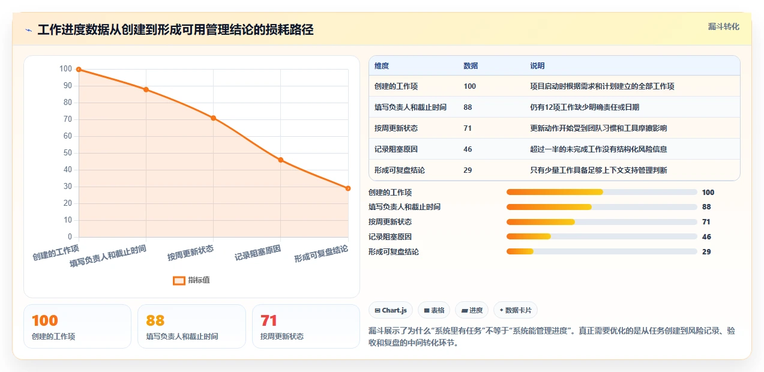Click chart data point for 创建的工作项

[x=79, y=70]
